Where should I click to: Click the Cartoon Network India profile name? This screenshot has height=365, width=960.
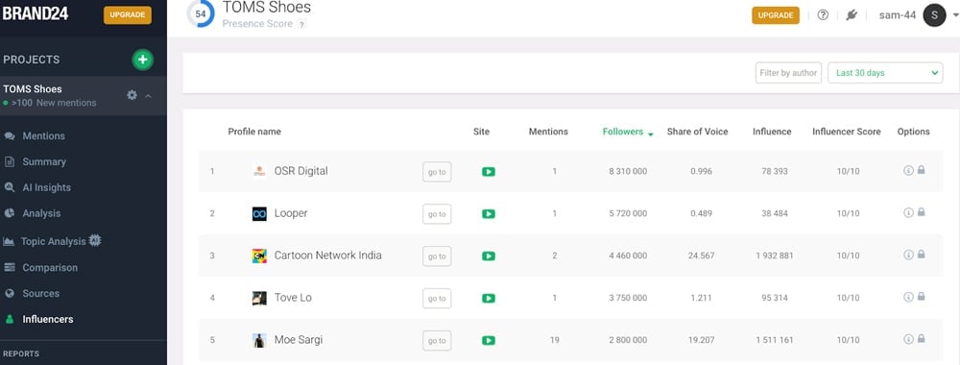327,255
